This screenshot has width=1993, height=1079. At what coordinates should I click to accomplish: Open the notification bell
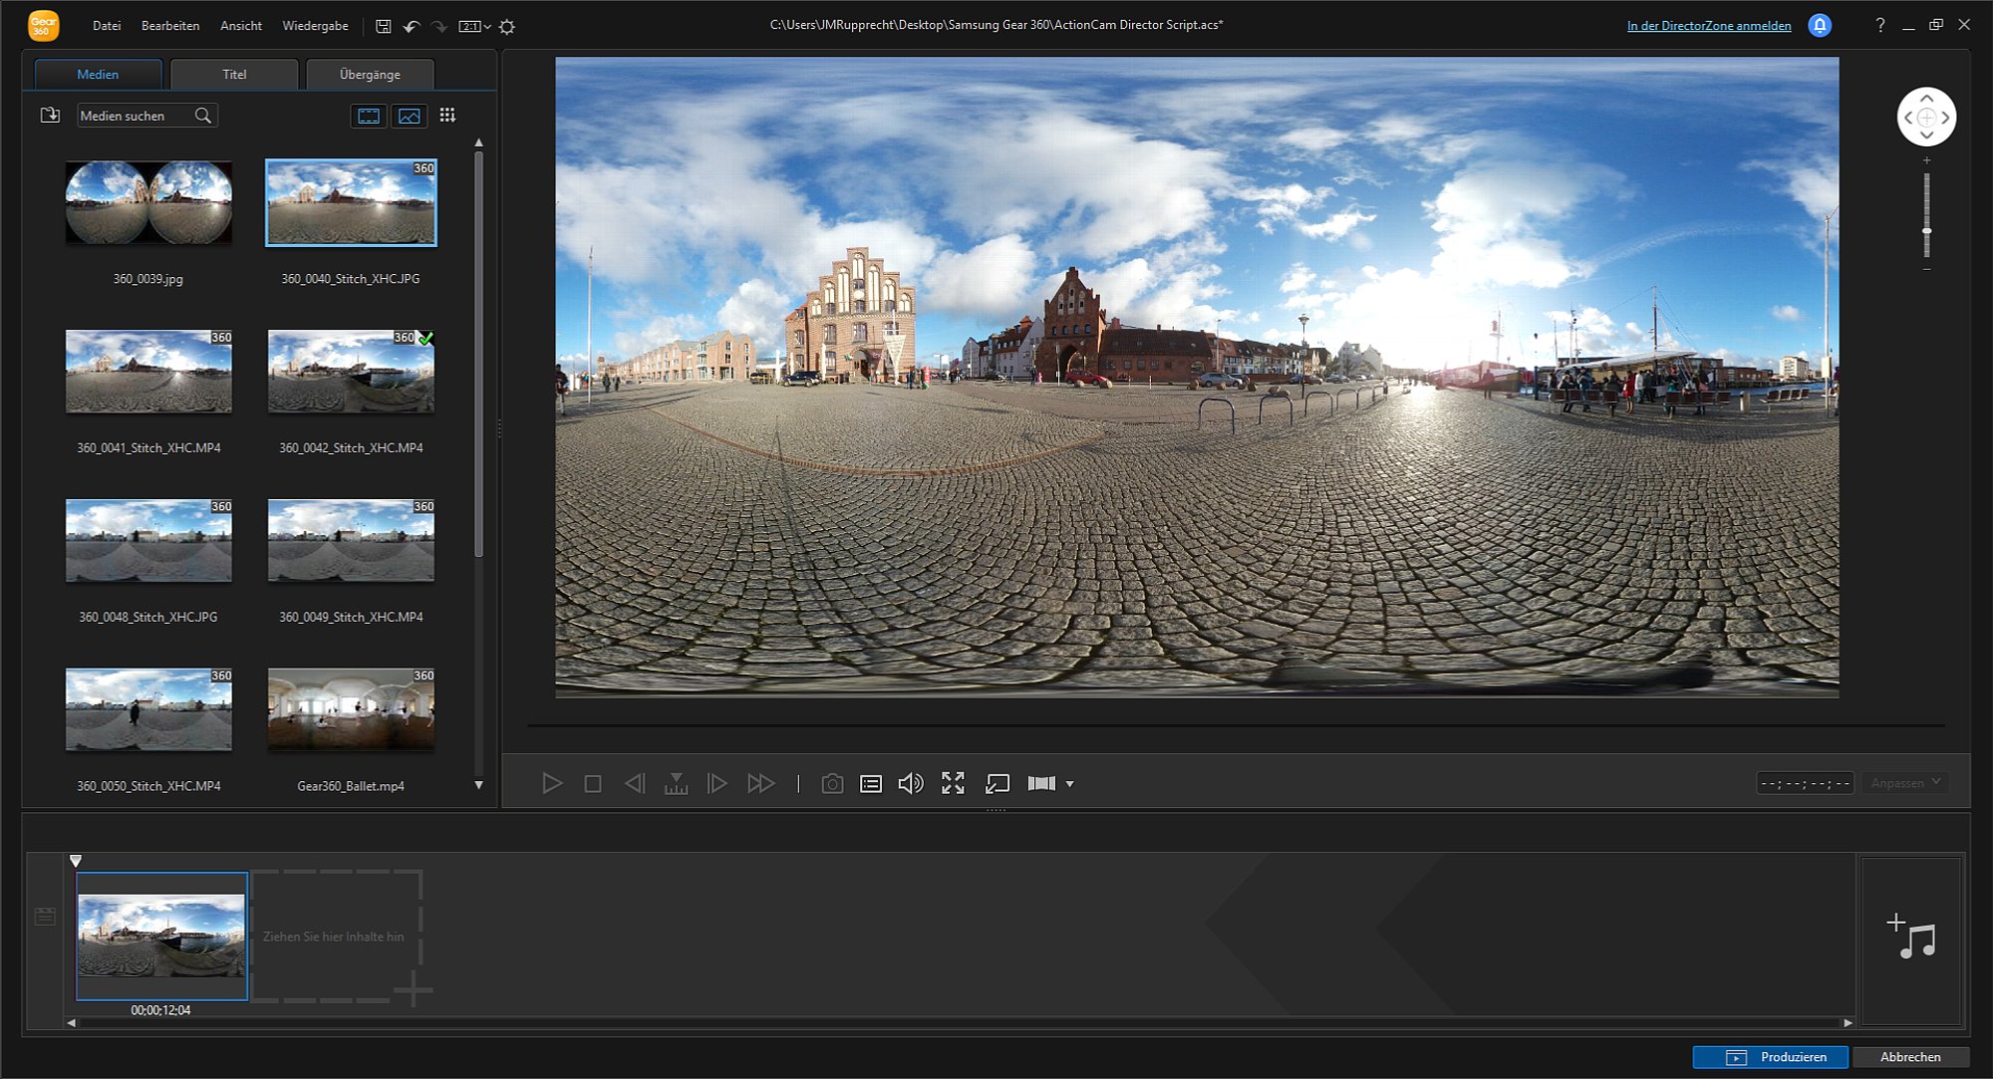tap(1820, 26)
